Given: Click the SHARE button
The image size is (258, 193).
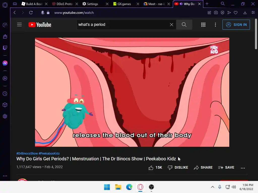Looking at the screenshot, I should pyautogui.click(x=203, y=168).
